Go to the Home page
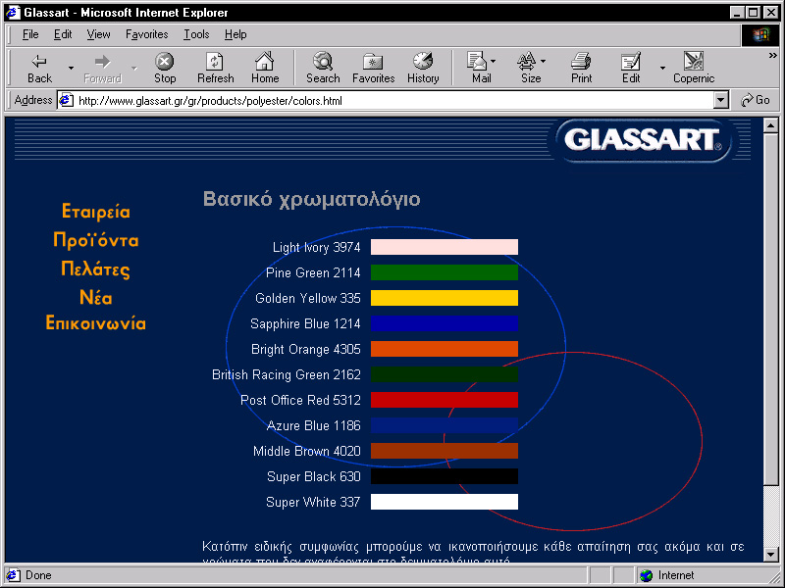The width and height of the screenshot is (785, 588). (x=265, y=68)
